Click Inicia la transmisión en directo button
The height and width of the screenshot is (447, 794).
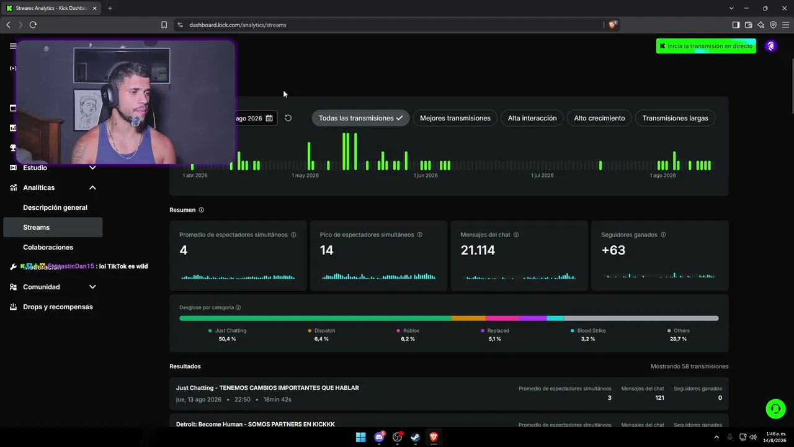pos(706,46)
